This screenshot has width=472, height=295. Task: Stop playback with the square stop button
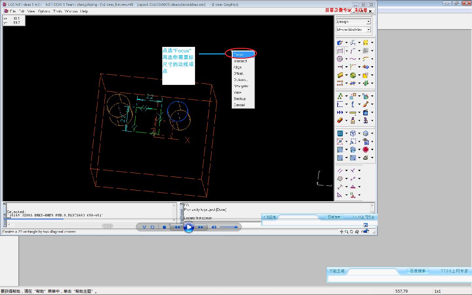(x=164, y=227)
